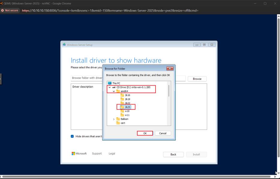Select the w11 folder icon
Screen dimensions: 280x179
click(x=122, y=115)
